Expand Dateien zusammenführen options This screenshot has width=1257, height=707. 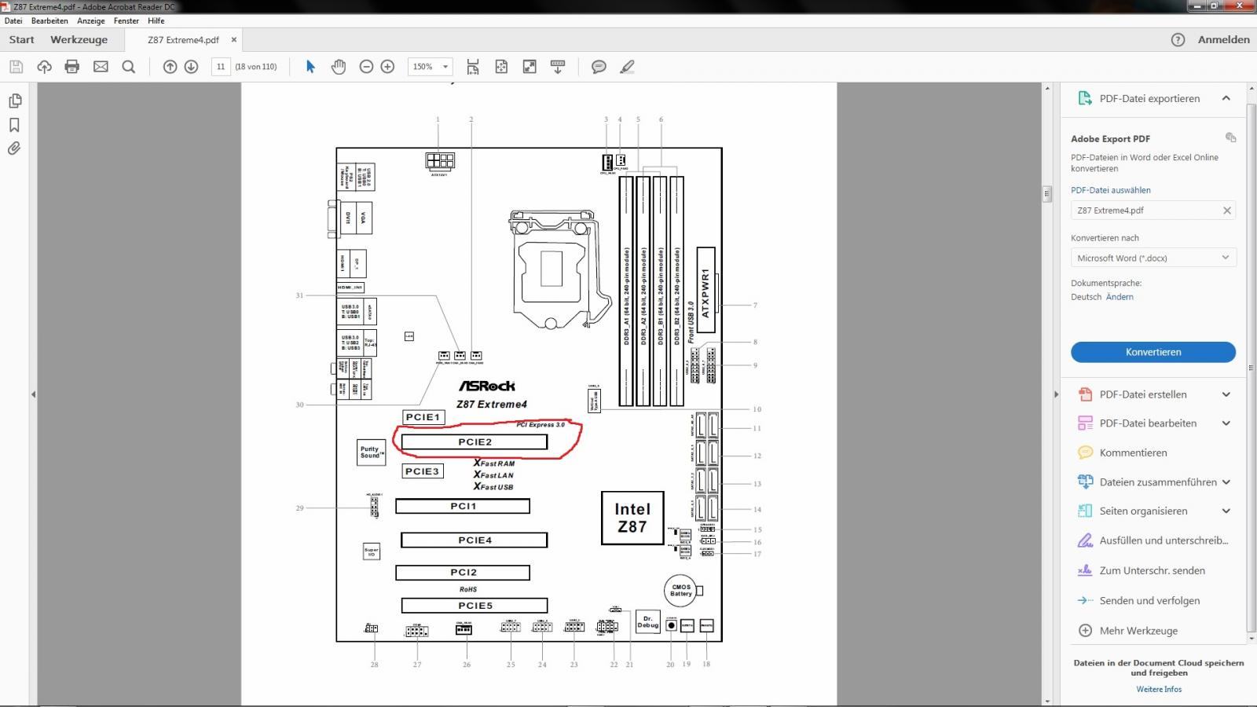click(1226, 482)
